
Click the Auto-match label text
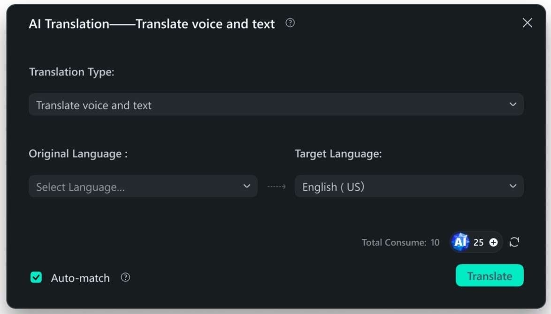80,278
